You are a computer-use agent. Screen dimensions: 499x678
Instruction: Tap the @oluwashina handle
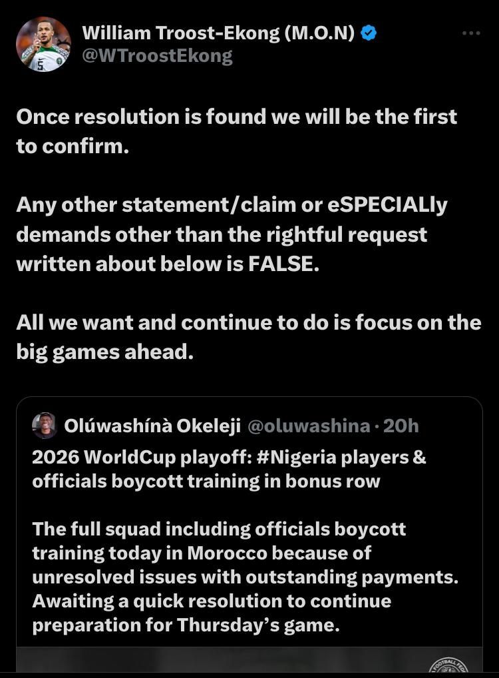(x=308, y=426)
